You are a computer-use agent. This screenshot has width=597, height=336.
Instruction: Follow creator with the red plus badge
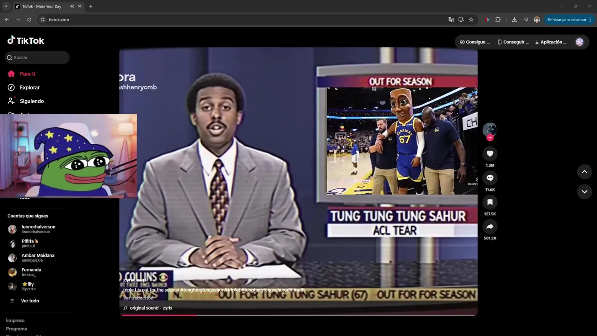[490, 138]
